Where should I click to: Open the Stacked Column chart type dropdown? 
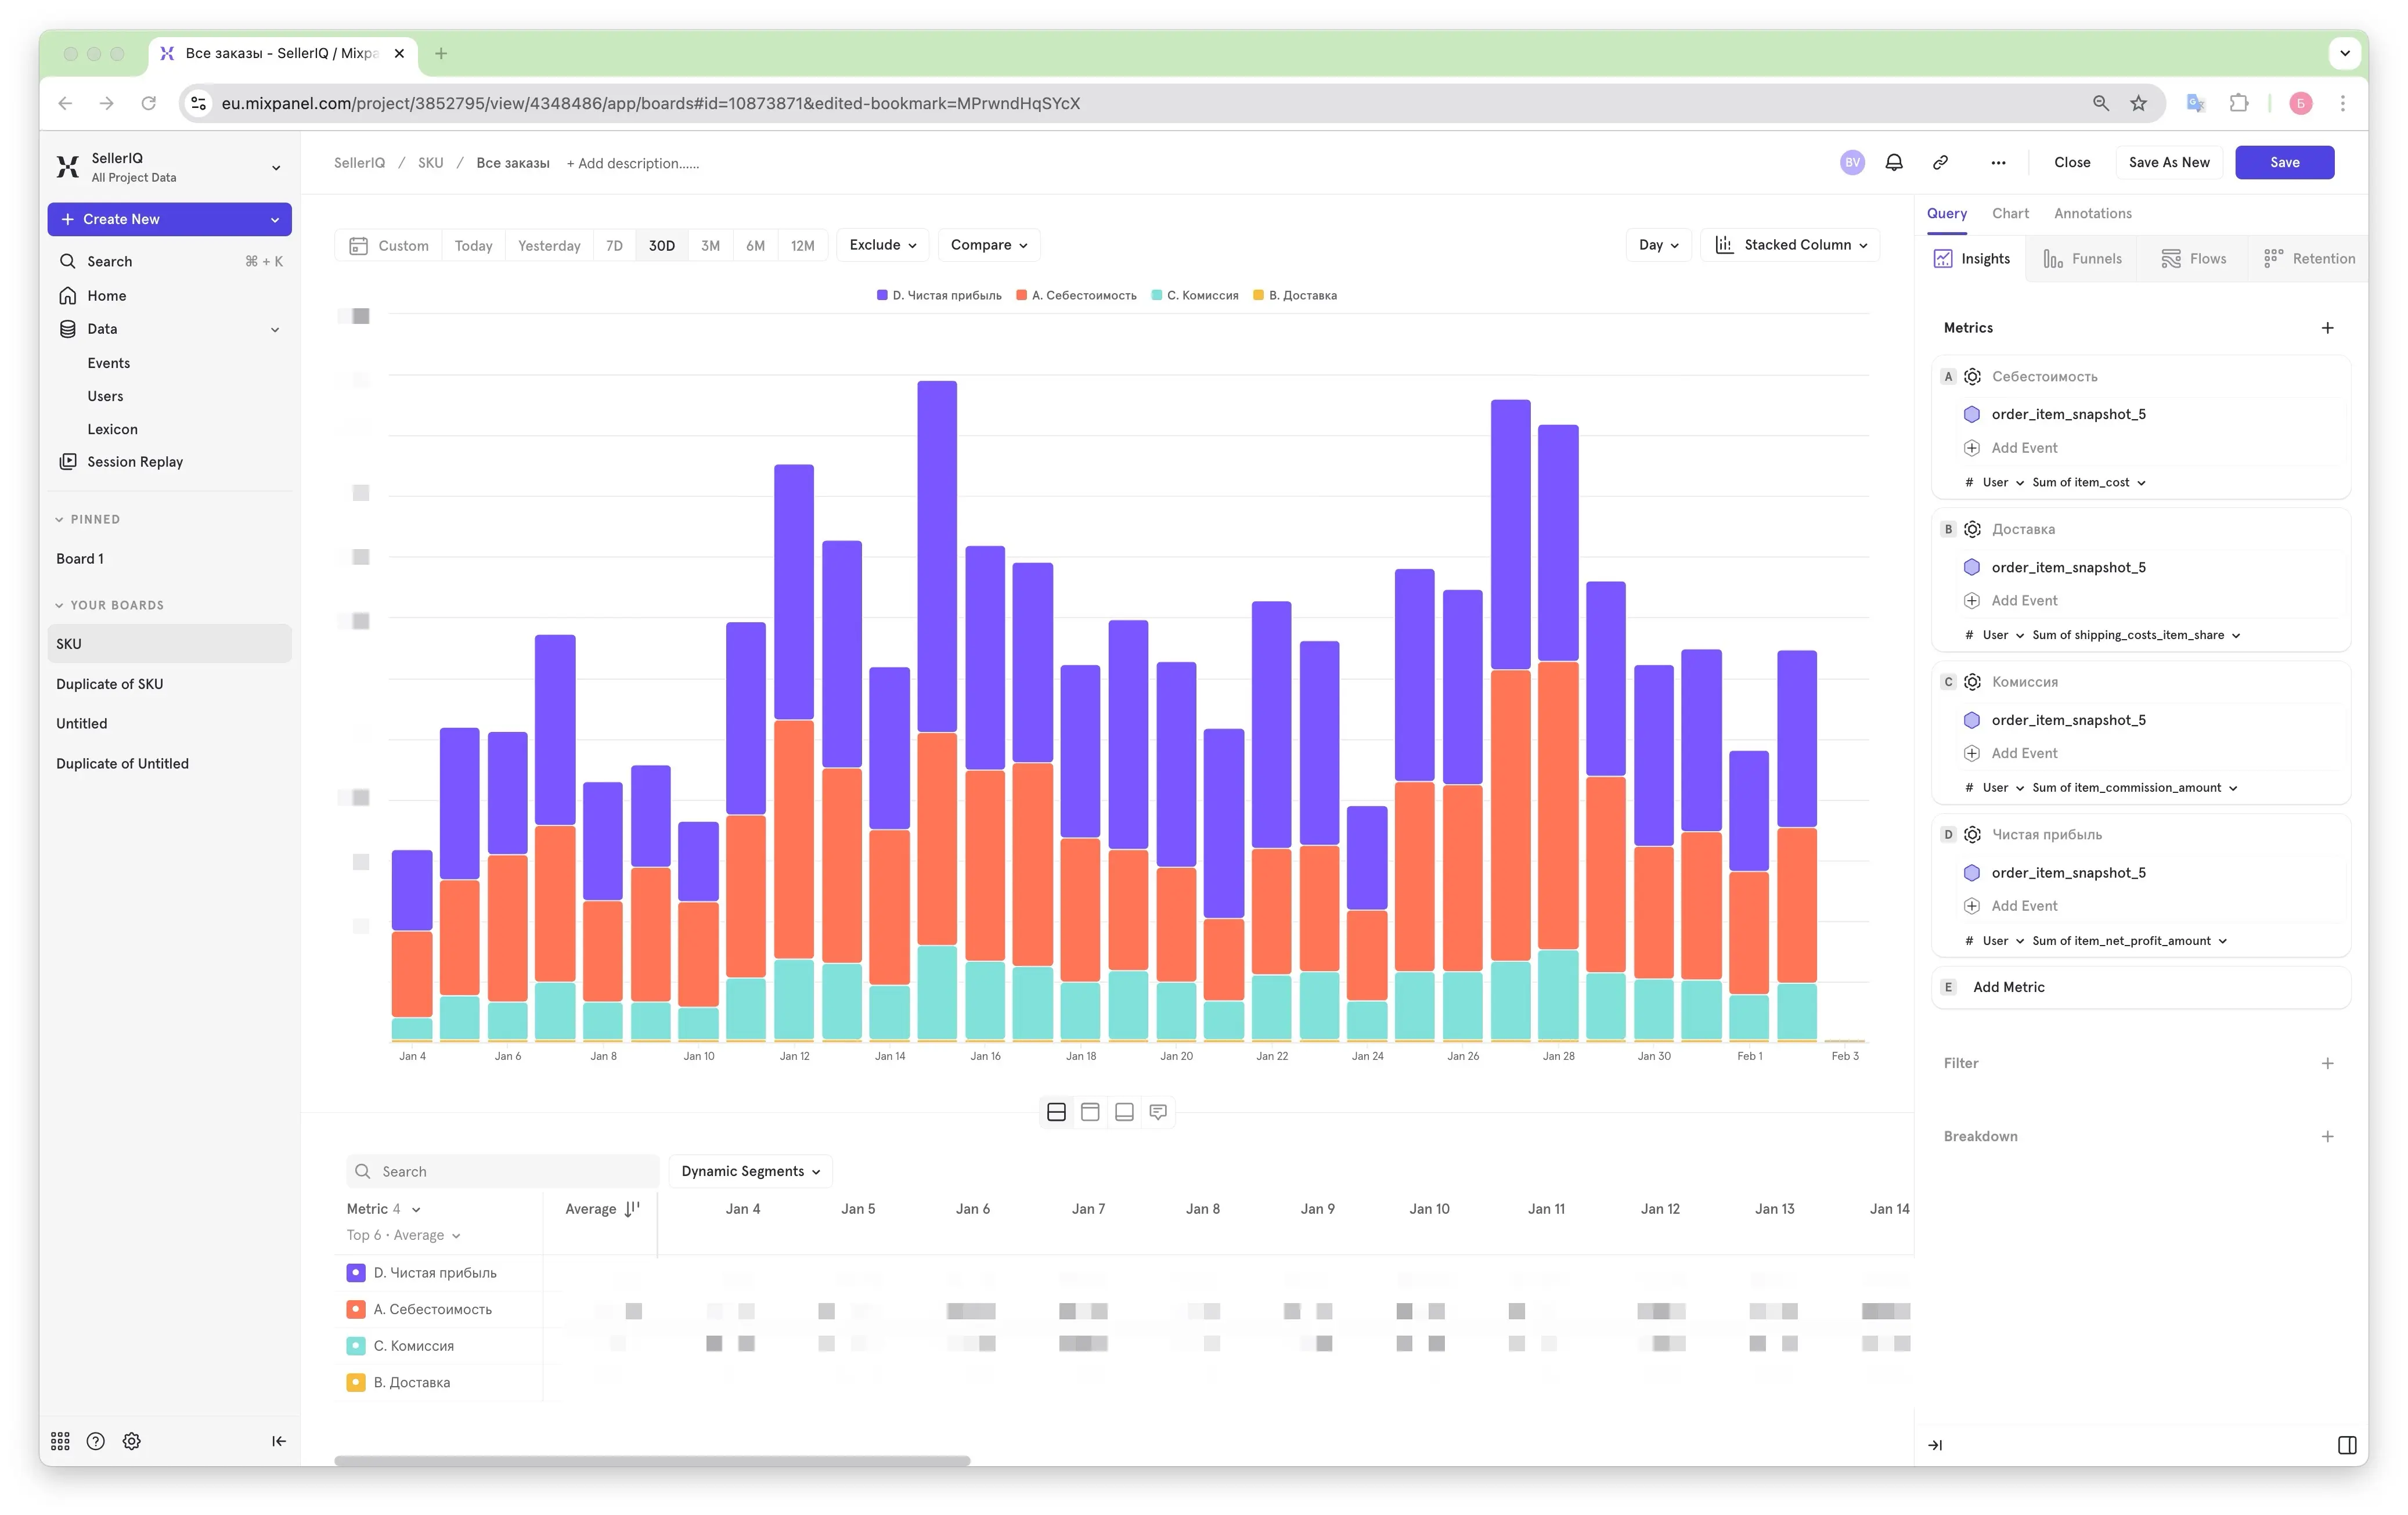(x=1790, y=245)
